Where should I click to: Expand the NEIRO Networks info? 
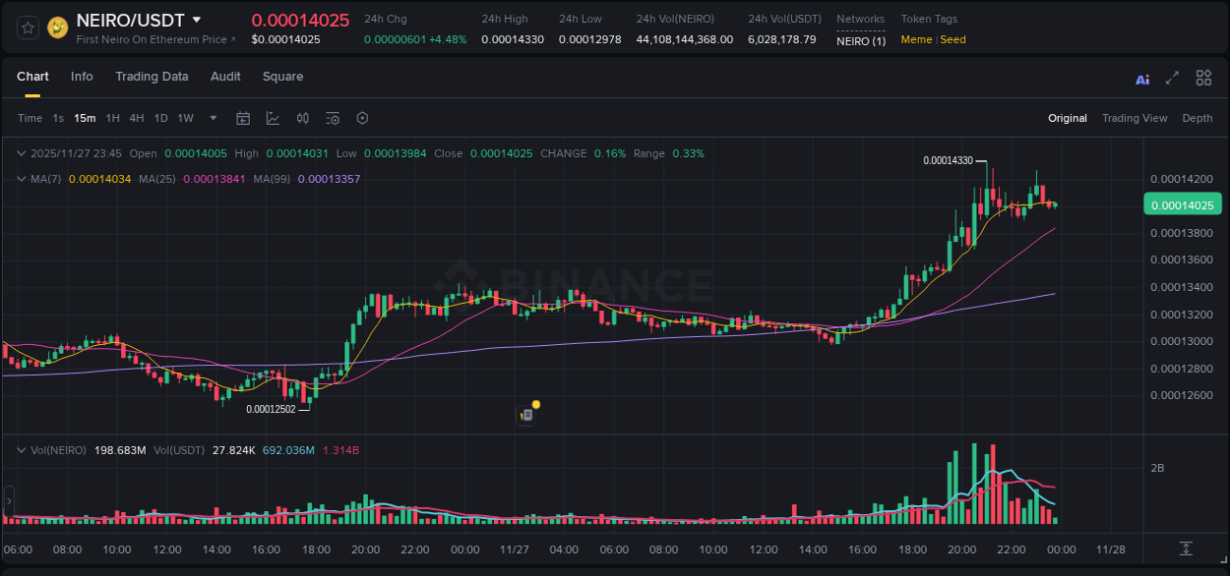click(x=860, y=40)
